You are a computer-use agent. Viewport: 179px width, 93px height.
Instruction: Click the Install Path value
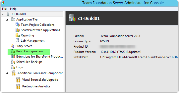coord(139,57)
